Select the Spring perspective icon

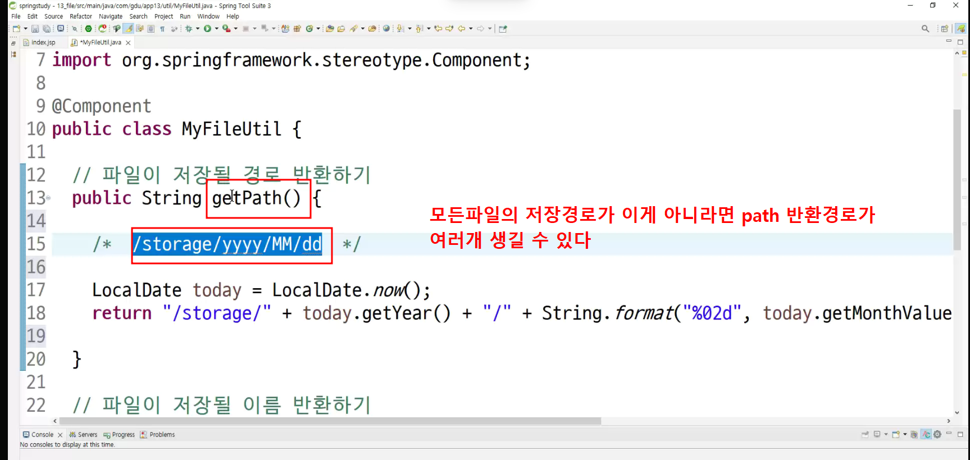coord(961,29)
